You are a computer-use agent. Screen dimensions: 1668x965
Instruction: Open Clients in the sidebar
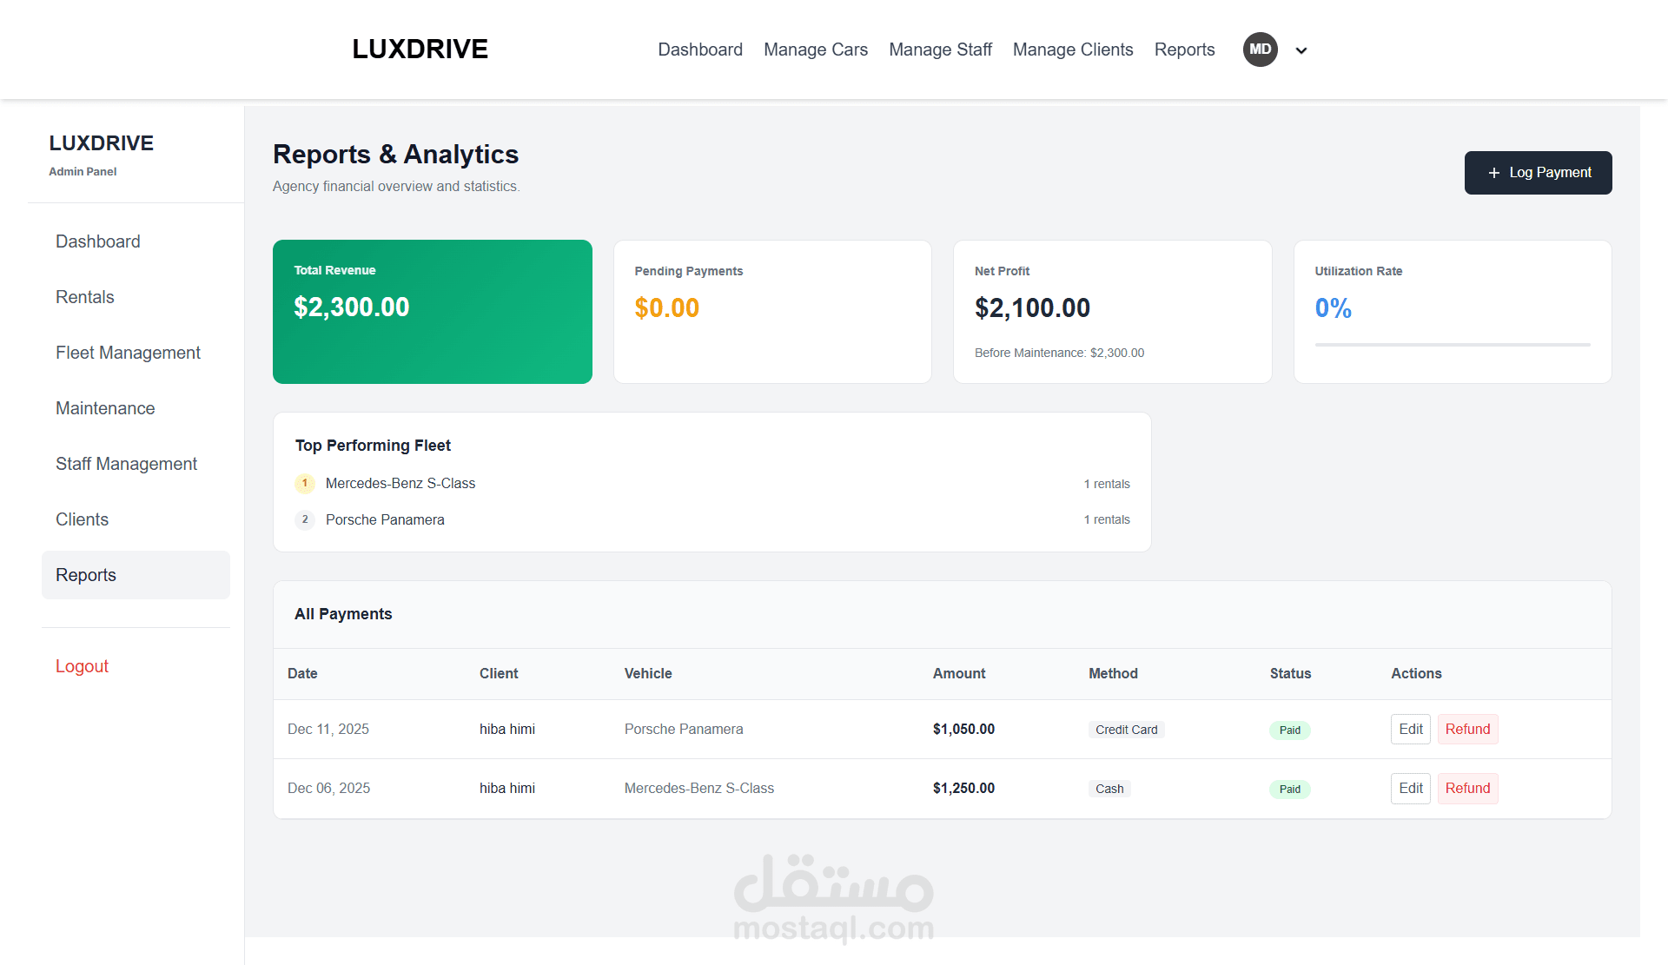pyautogui.click(x=82, y=519)
